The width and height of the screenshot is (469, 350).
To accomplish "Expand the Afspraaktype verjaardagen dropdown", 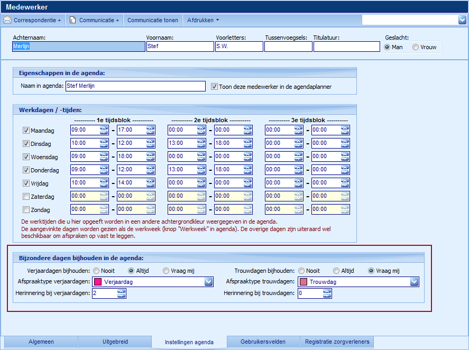I will tap(208, 282).
